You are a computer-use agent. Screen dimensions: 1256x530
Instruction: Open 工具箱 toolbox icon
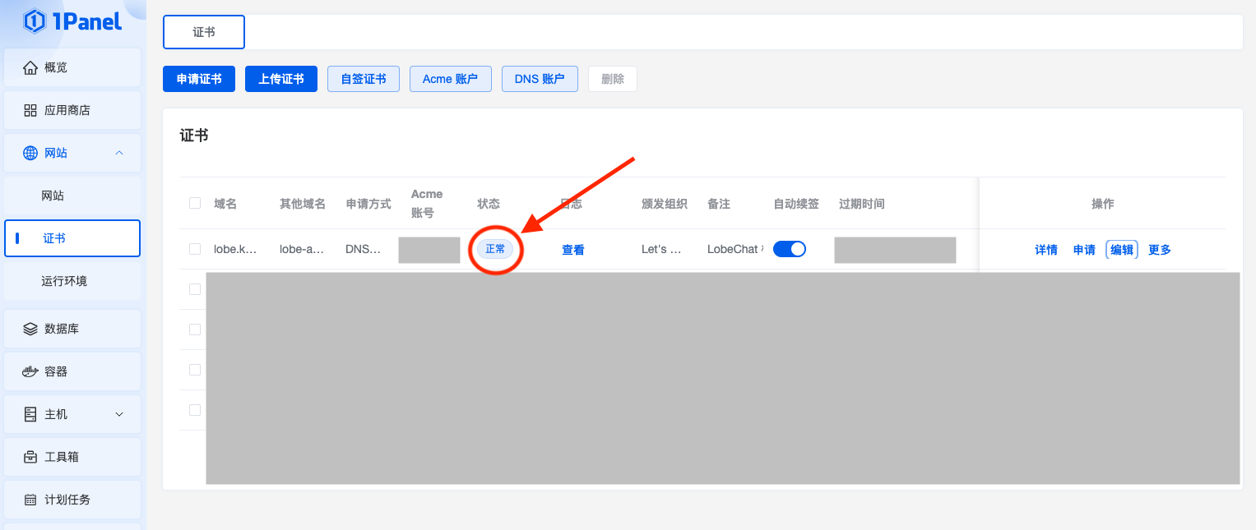click(30, 457)
